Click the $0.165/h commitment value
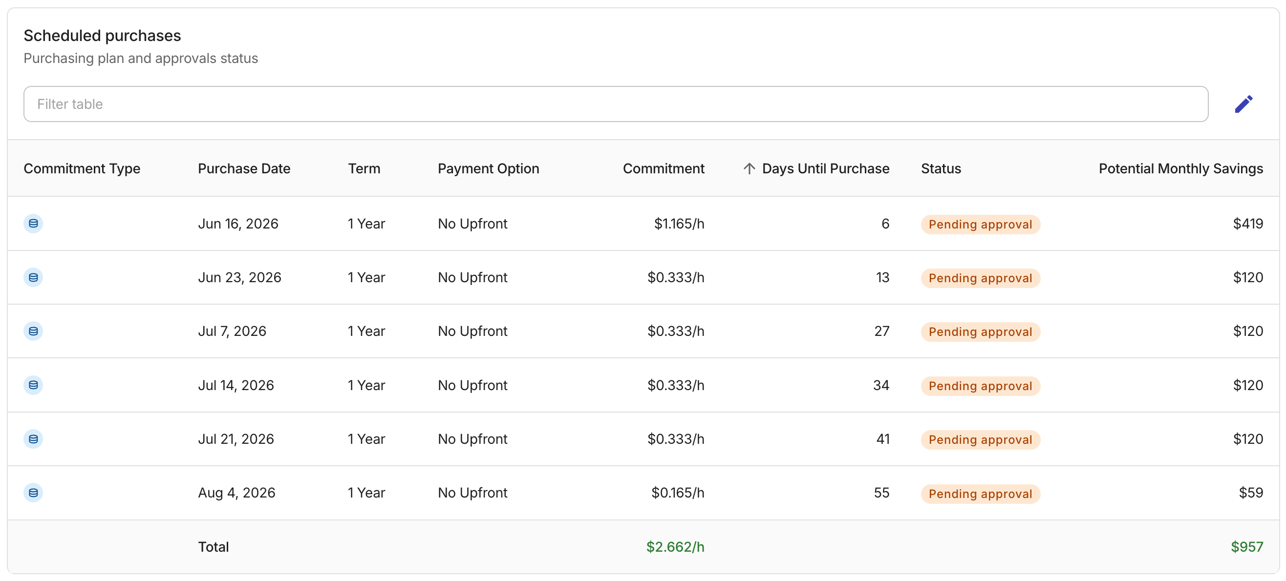 pyautogui.click(x=677, y=493)
